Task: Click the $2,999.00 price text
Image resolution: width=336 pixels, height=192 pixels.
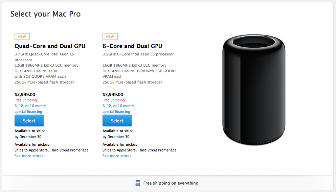Action: pyautogui.click(x=25, y=95)
